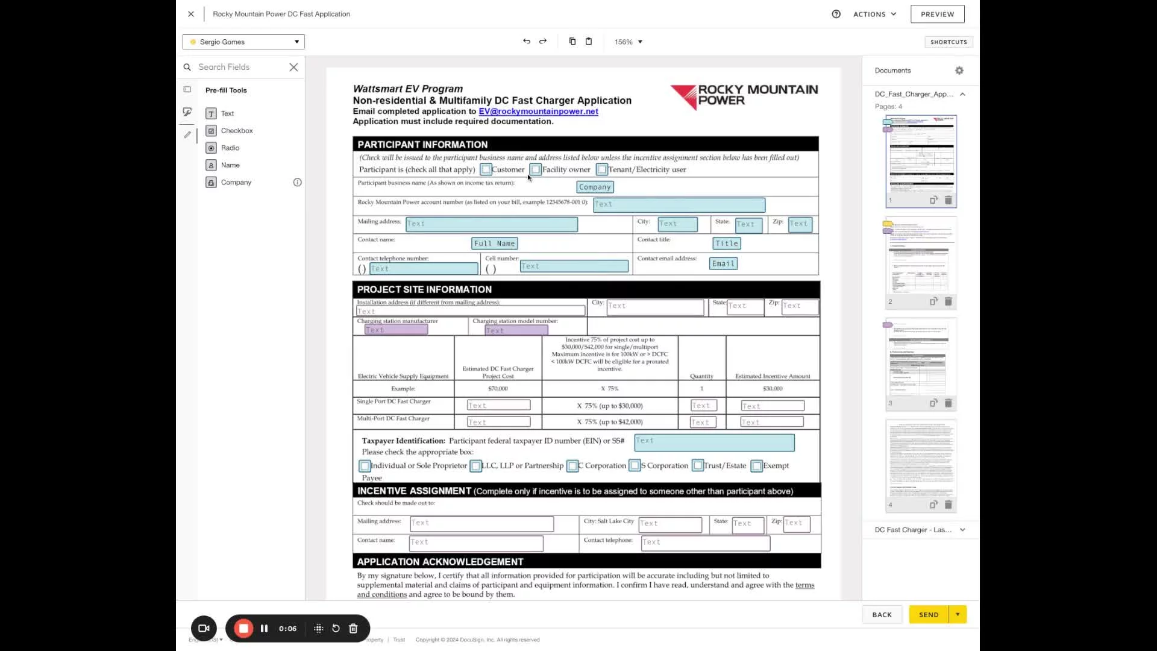
Task: Select the Radio pre-fill tool
Action: point(222,148)
